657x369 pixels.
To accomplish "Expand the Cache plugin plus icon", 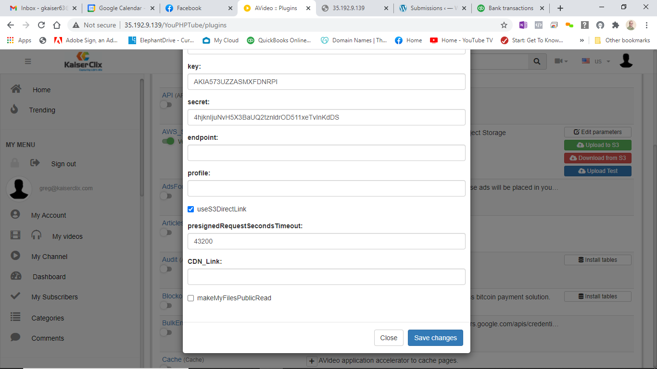I will [312, 361].
